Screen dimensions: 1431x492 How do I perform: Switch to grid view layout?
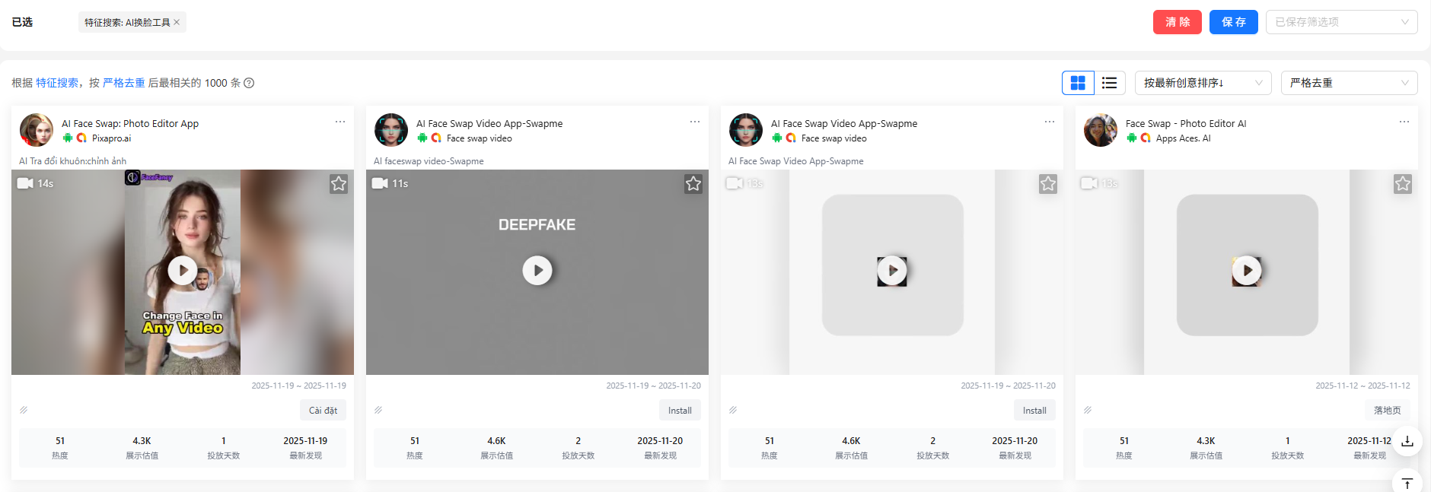(1078, 83)
